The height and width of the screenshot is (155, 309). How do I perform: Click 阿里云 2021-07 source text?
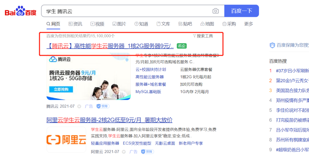click(105, 152)
